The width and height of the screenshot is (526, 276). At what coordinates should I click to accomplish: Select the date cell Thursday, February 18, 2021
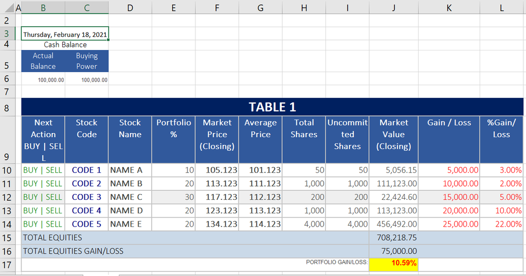coord(65,34)
